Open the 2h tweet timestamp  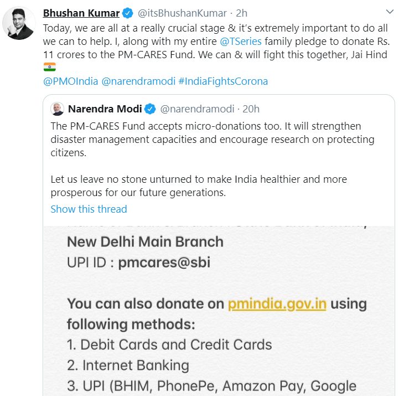pyautogui.click(x=242, y=13)
